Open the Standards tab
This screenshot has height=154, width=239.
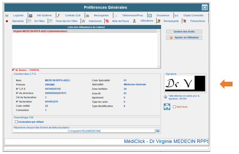pyautogui.click(x=18, y=21)
